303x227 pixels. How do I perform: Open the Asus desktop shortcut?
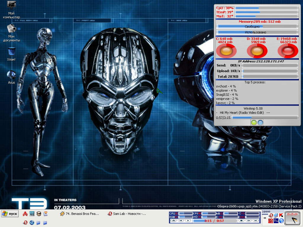pos(12,77)
